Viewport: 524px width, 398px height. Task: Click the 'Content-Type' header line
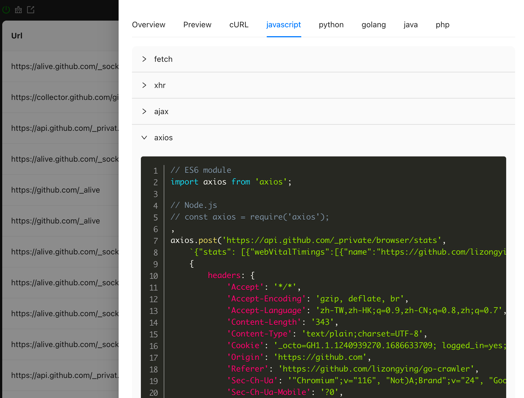[x=327, y=334]
